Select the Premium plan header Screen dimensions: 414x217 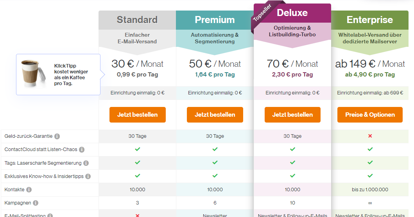pyautogui.click(x=215, y=20)
